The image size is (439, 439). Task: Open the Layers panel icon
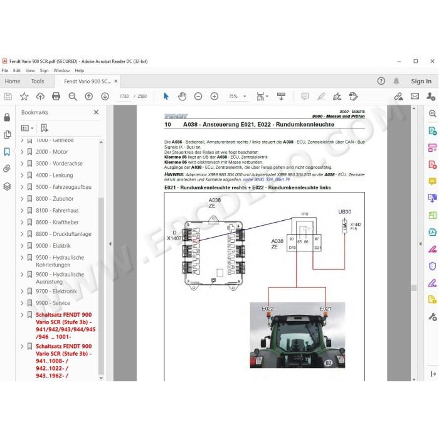[8, 186]
